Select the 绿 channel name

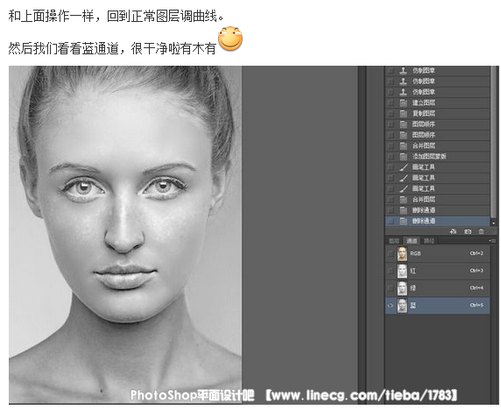pyautogui.click(x=413, y=288)
